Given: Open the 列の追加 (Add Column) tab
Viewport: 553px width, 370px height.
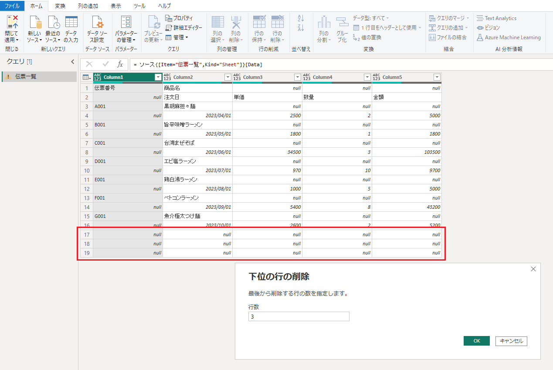Looking at the screenshot, I should [x=88, y=6].
